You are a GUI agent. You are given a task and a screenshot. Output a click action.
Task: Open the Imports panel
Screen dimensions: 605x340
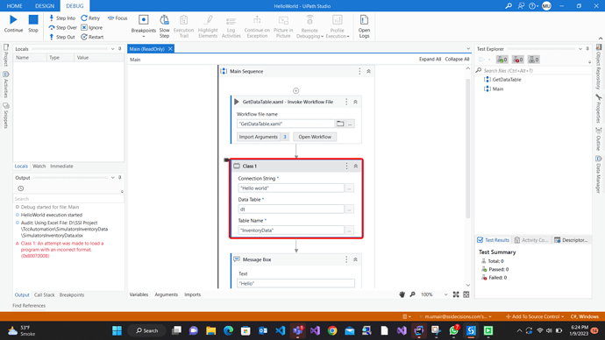(x=193, y=294)
